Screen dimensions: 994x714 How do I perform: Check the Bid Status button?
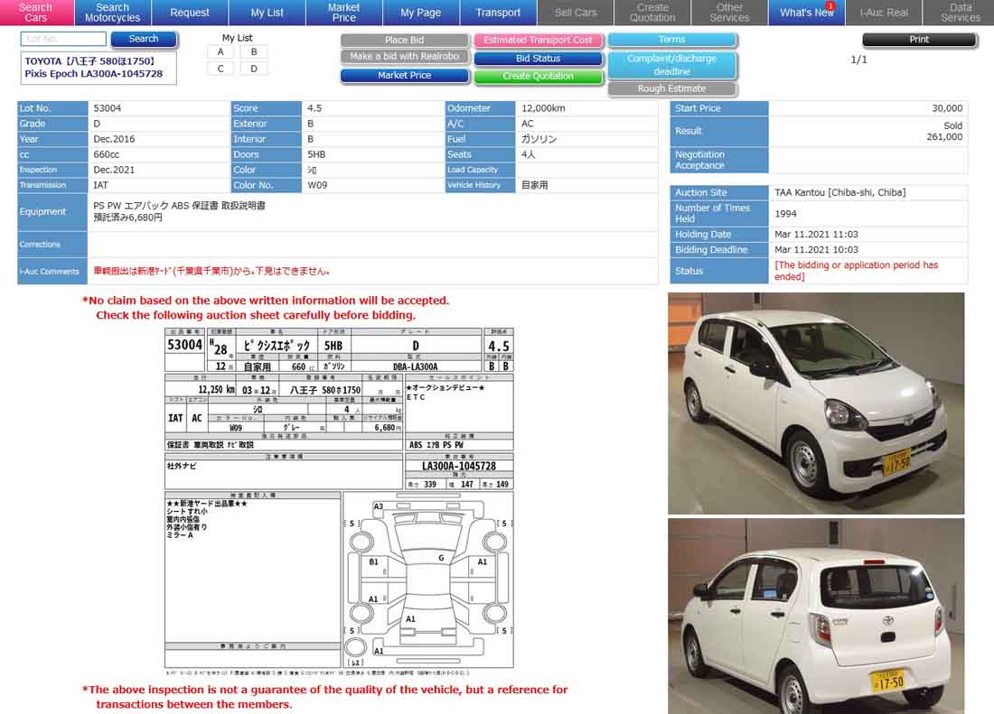tap(539, 59)
